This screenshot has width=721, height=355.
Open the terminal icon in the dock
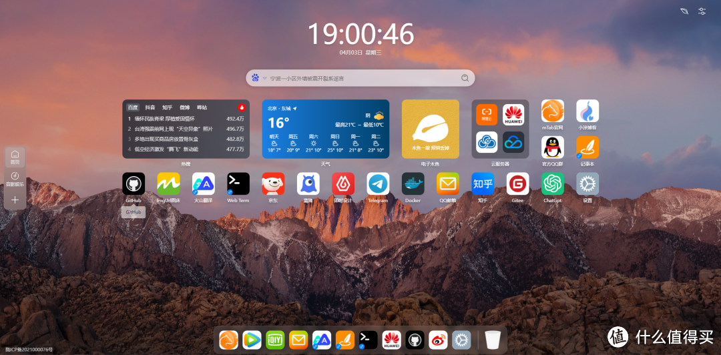tap(369, 340)
